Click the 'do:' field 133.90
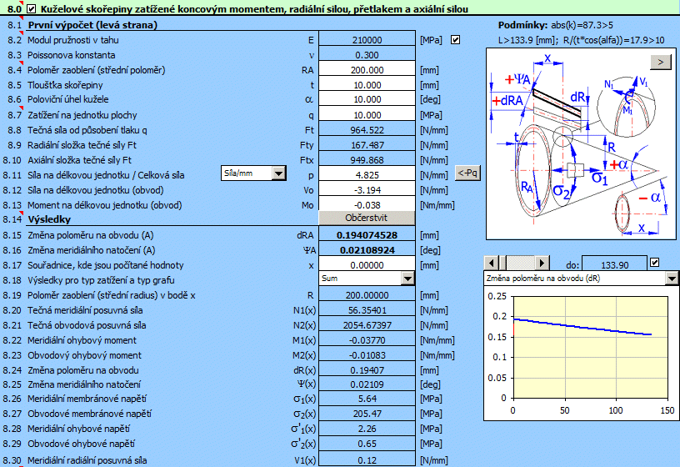This screenshot has width=680, height=467. point(614,264)
